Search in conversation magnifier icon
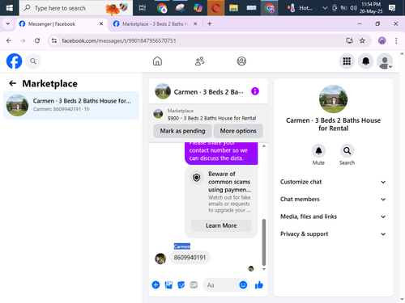 [347, 150]
